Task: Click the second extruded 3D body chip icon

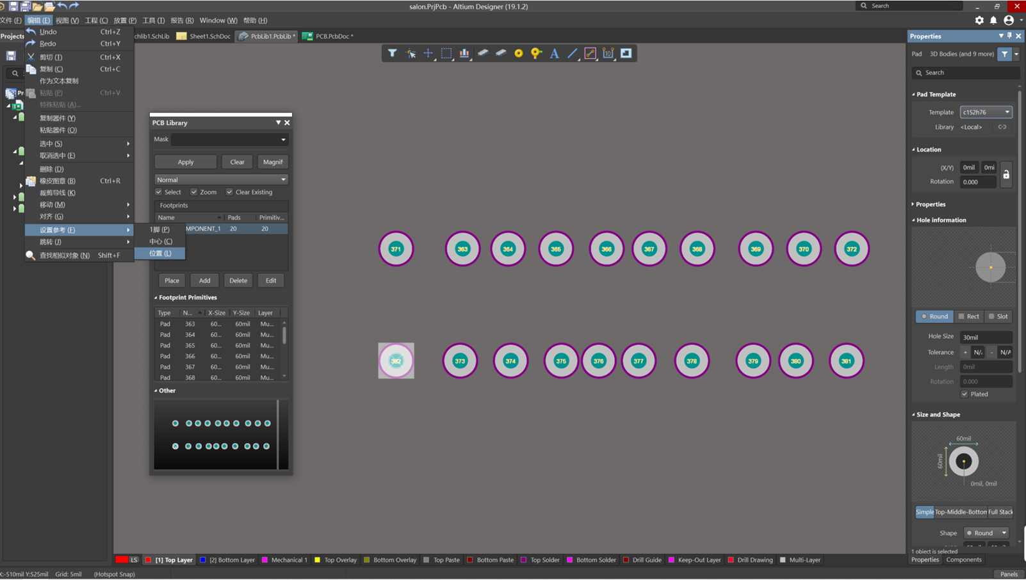Action: (x=501, y=53)
